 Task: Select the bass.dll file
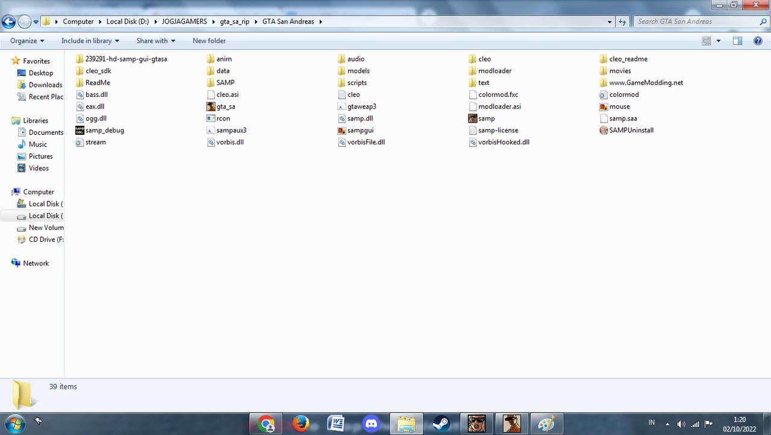coord(92,94)
